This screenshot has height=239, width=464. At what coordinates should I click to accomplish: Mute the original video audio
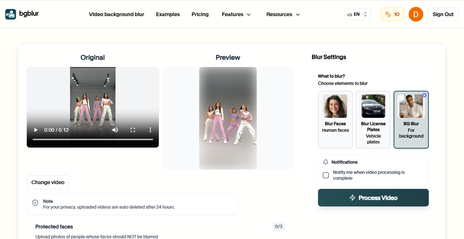[x=115, y=130]
